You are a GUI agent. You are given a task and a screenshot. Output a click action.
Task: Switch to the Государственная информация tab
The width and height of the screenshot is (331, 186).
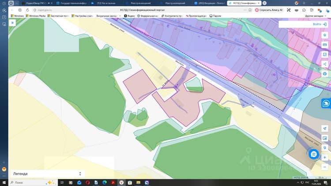(x=72, y=3)
